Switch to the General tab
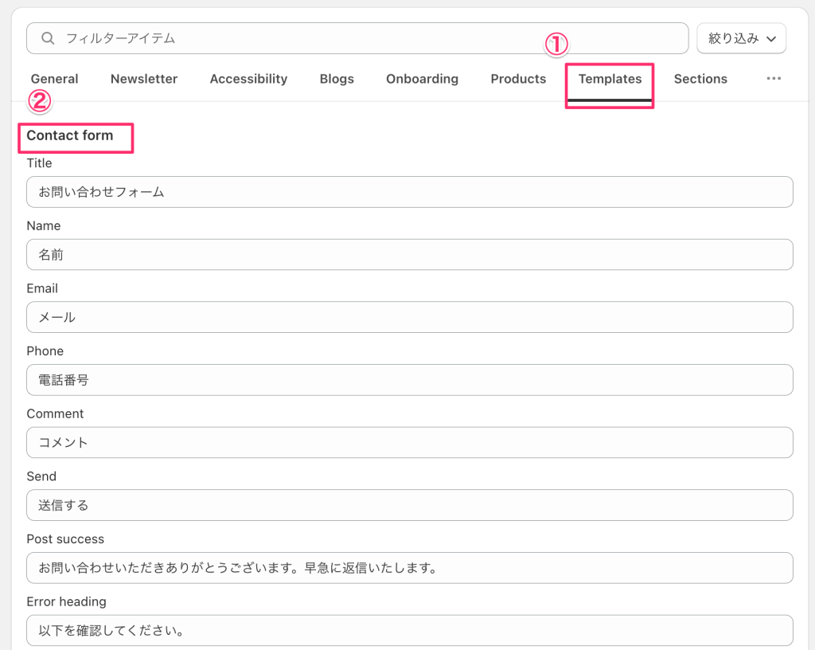 54,78
